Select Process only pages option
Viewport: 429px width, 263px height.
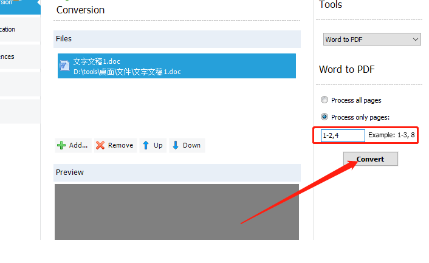click(324, 117)
